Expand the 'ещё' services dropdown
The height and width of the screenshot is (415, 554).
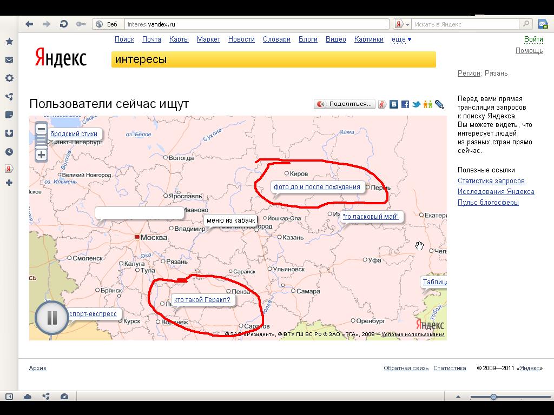(x=401, y=39)
